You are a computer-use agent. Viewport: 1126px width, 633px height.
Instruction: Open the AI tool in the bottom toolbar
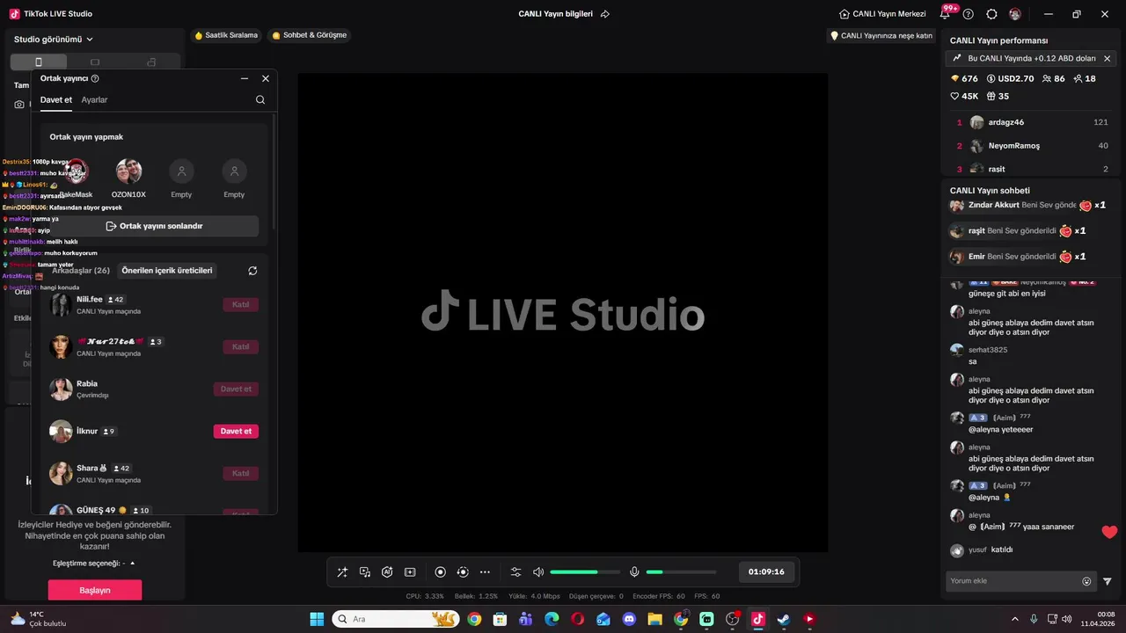pyautogui.click(x=387, y=572)
